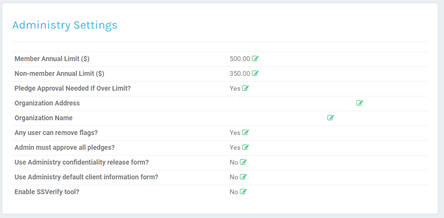This screenshot has width=444, height=218.
Task: Edit 'Any user can remove flags' setting
Action: (x=246, y=133)
